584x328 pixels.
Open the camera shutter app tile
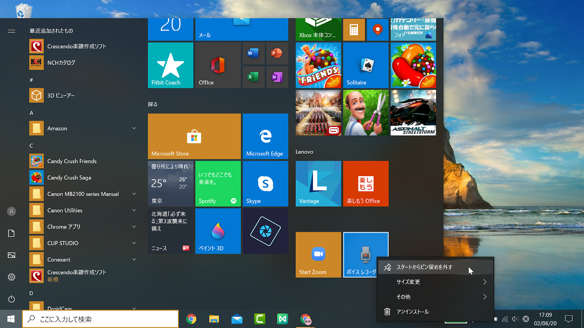click(265, 231)
